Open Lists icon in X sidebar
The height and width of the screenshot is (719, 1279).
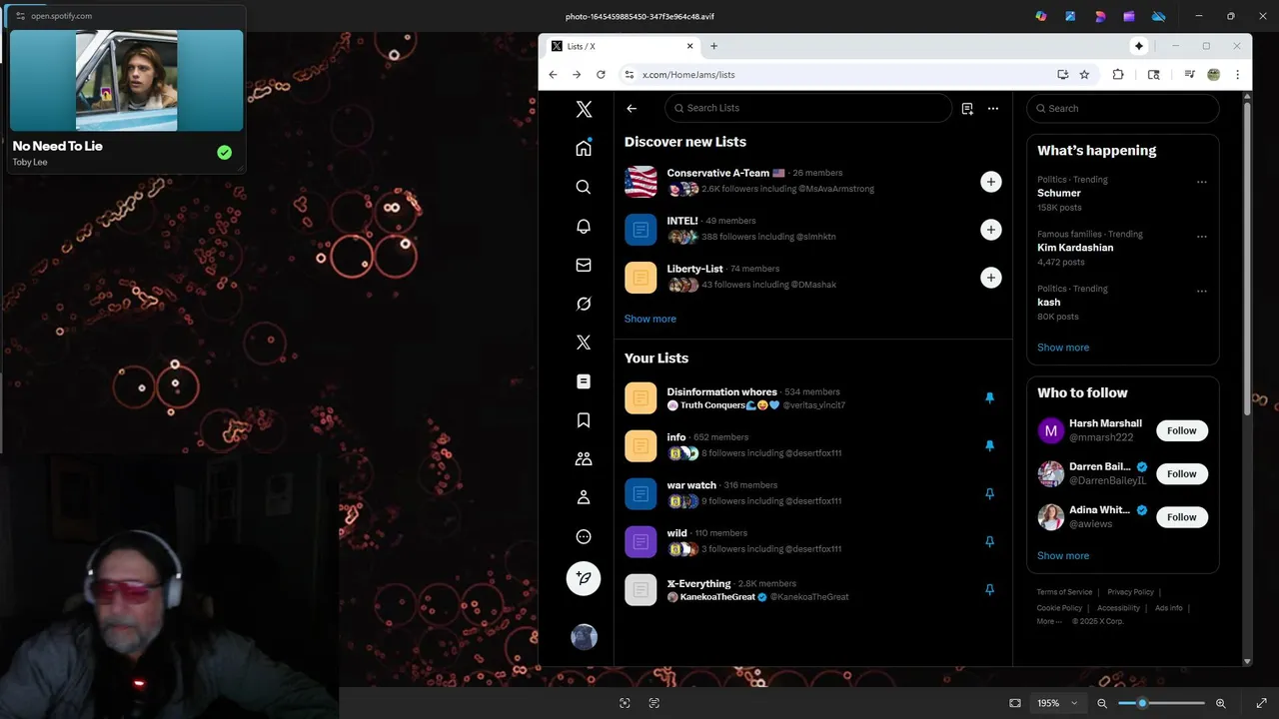(584, 381)
